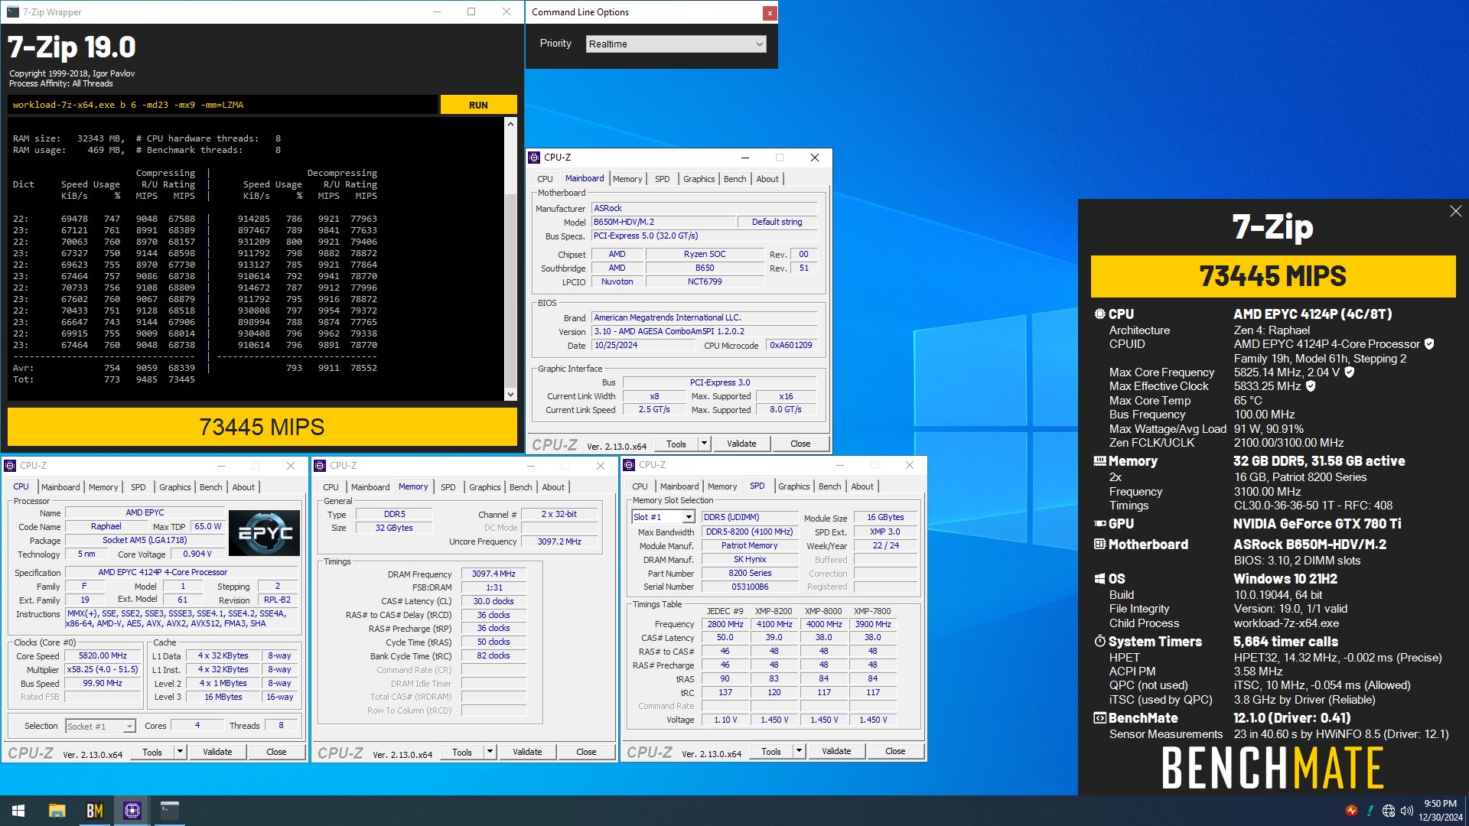This screenshot has width=1469, height=826.
Task: Open File Explorer from taskbar
Action: tap(57, 811)
